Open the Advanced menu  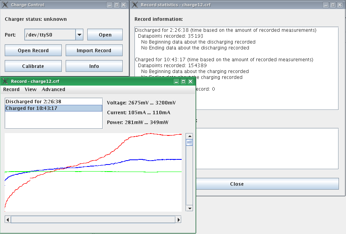click(x=53, y=90)
